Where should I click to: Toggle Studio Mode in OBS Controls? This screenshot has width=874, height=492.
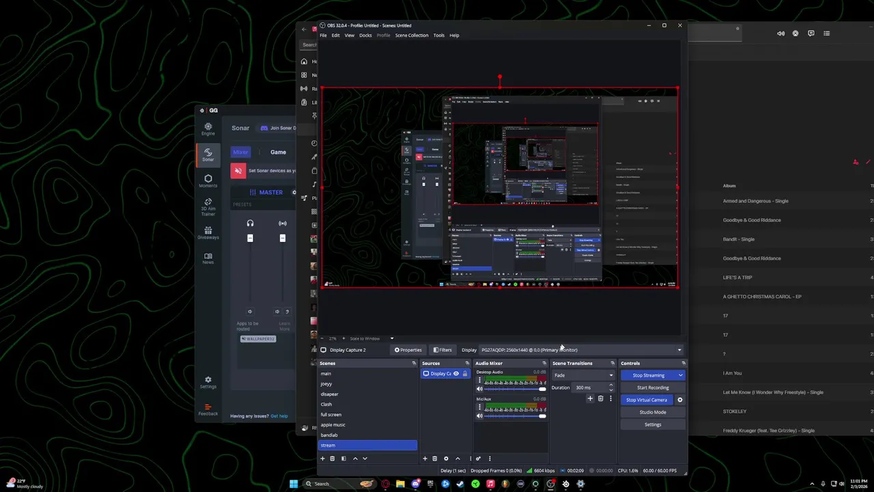click(x=653, y=412)
